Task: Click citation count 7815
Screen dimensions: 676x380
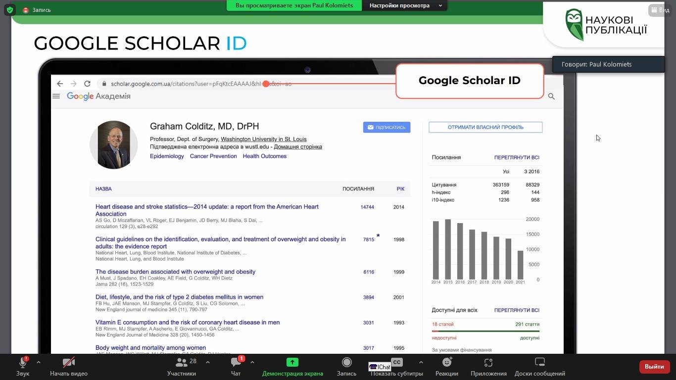Action: (x=369, y=239)
